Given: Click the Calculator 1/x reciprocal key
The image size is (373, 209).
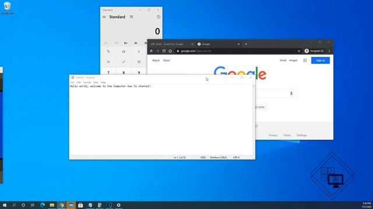Looking at the screenshot, I should (x=108, y=62).
